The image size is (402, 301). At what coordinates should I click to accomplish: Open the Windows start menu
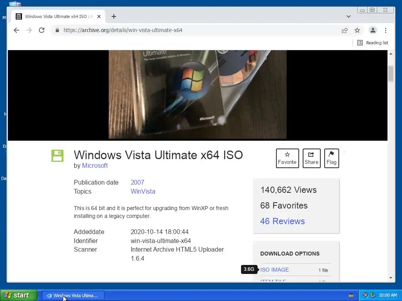[x=19, y=296]
